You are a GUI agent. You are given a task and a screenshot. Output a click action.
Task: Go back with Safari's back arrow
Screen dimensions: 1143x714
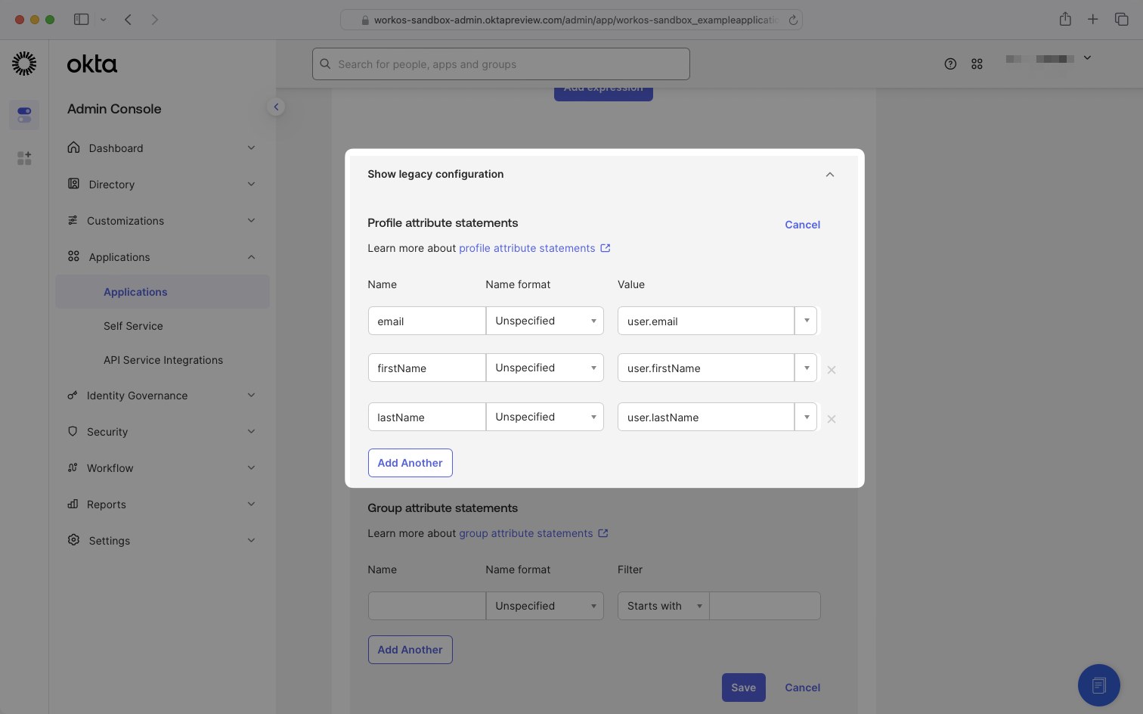point(129,20)
